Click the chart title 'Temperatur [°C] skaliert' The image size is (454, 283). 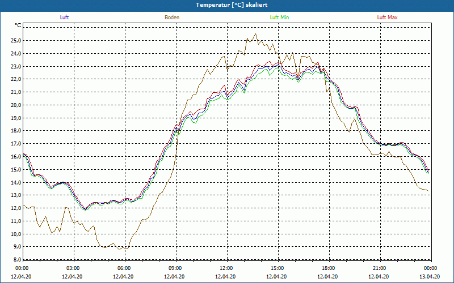point(232,5)
